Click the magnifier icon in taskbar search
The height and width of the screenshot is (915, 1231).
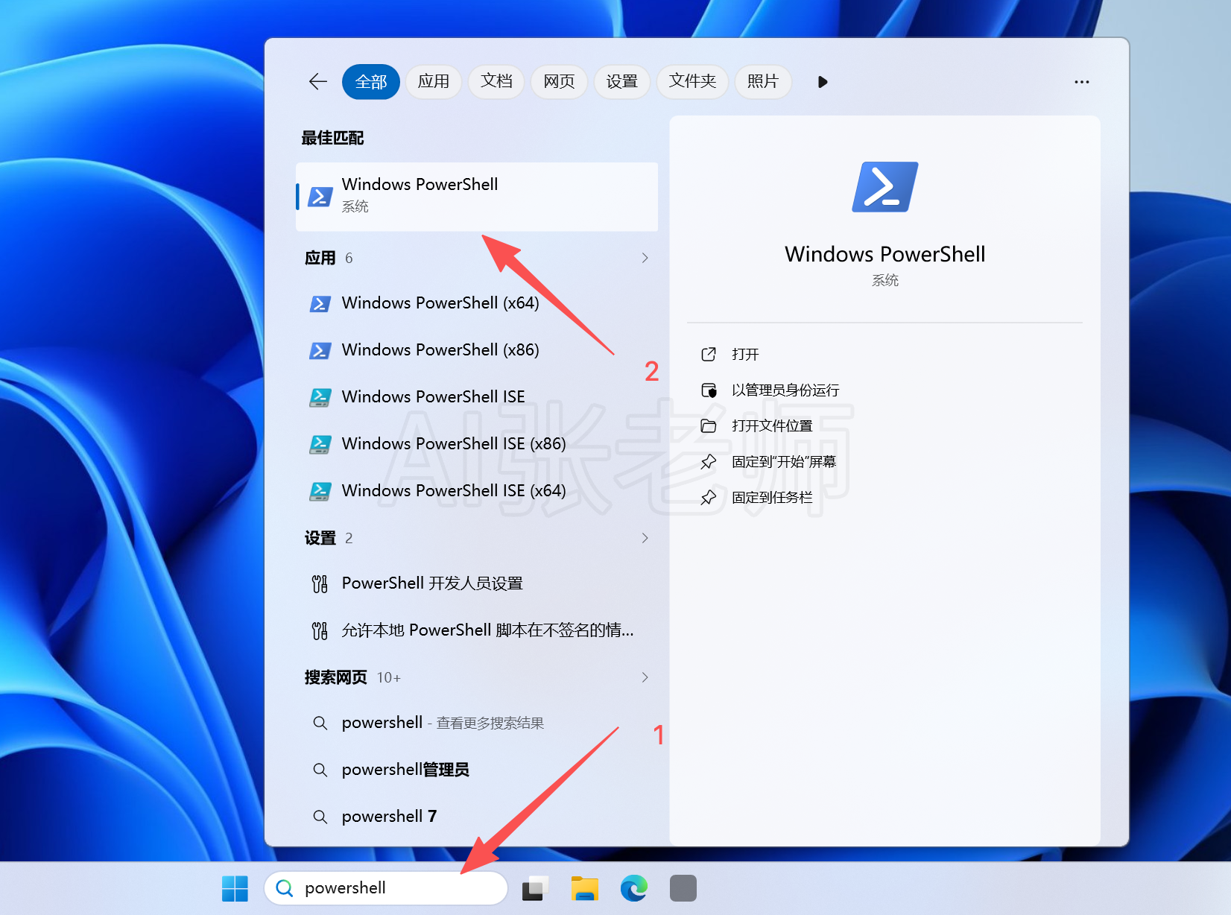pos(285,888)
